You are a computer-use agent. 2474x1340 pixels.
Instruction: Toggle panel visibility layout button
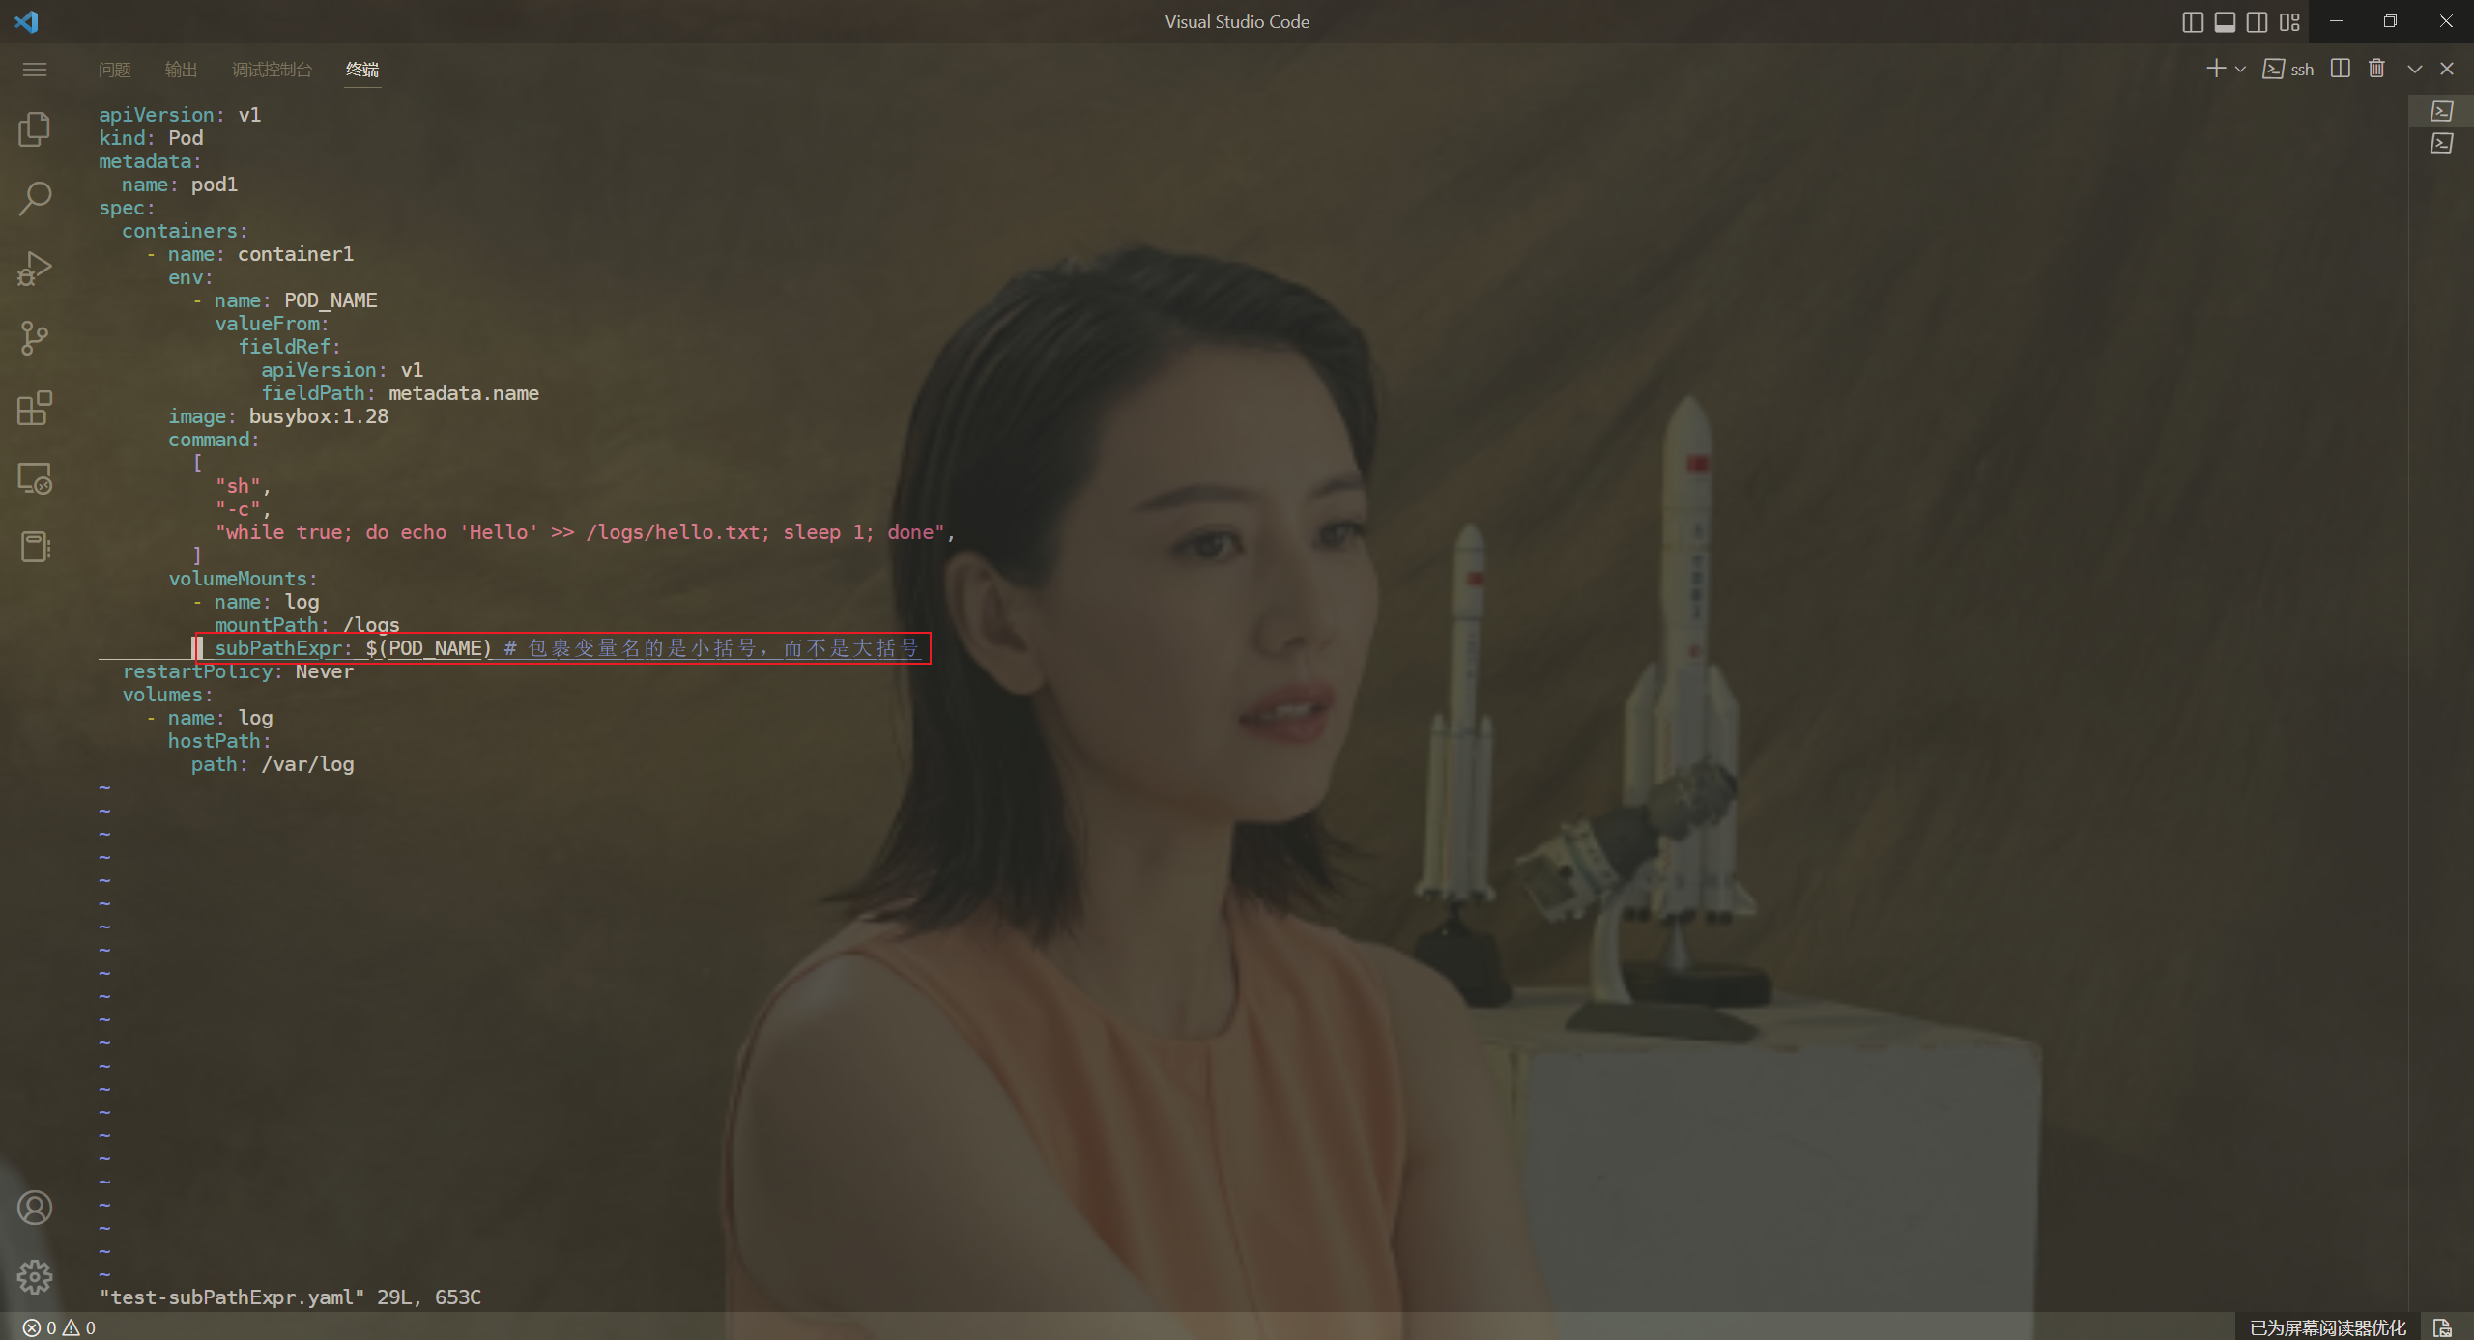point(2225,22)
